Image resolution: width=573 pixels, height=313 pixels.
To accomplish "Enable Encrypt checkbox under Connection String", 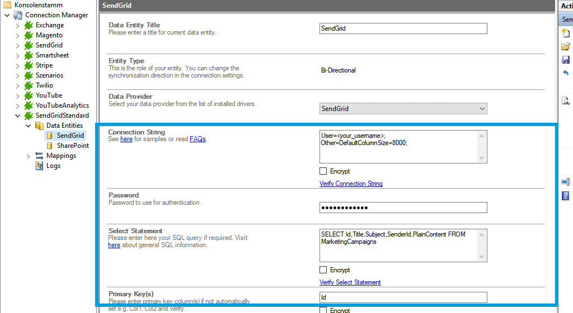I will pos(323,171).
